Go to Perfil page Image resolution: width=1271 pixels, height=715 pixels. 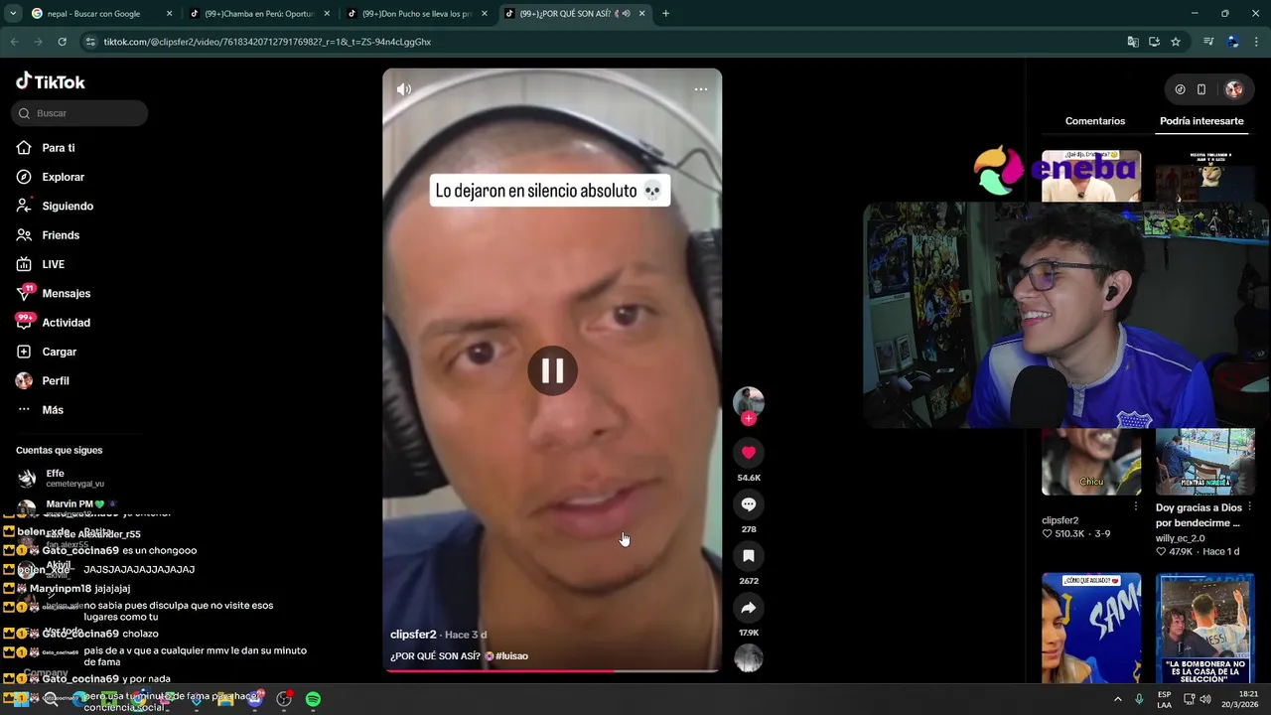coord(56,380)
